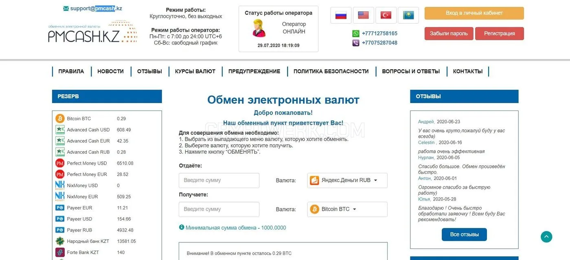Open the НОВОСТИ menu item
This screenshot has width=570, height=260.
[x=110, y=71]
